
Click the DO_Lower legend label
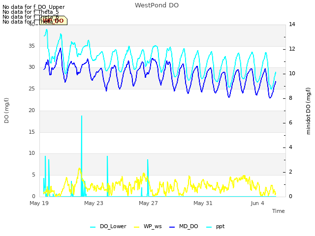(113, 226)
